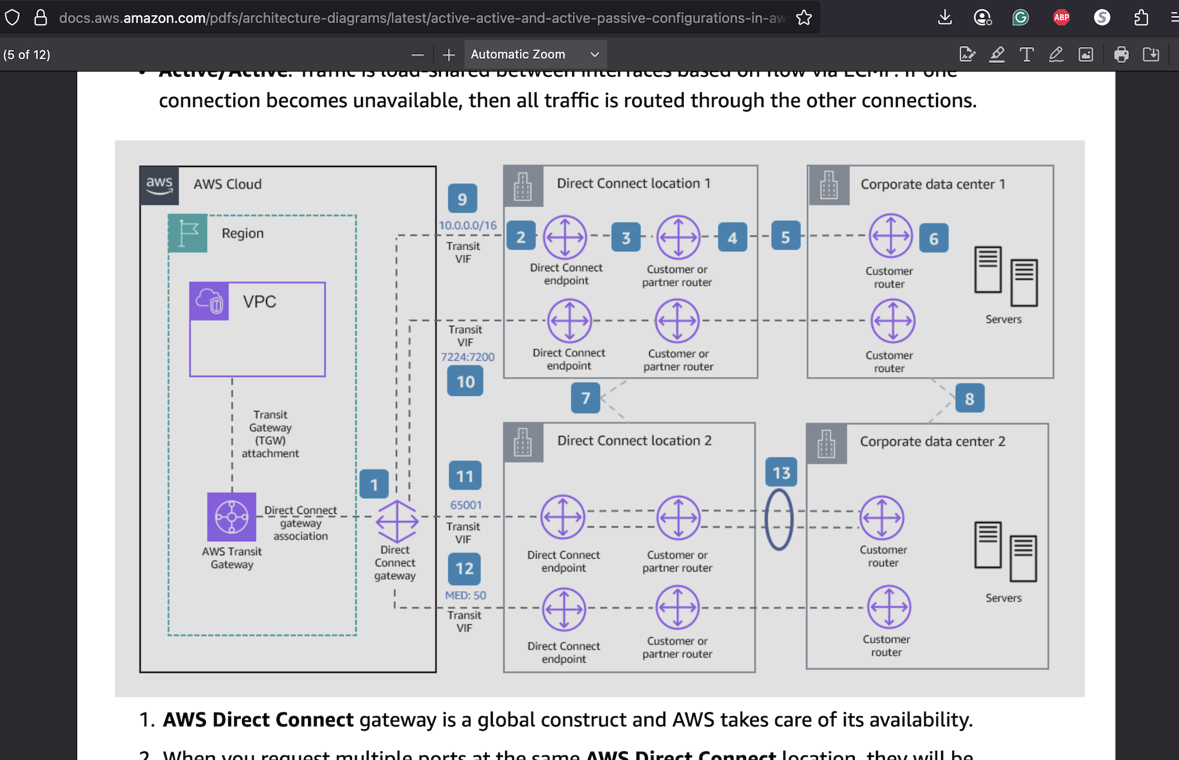Select the text annotation tool
The height and width of the screenshot is (760, 1179).
(x=1026, y=54)
